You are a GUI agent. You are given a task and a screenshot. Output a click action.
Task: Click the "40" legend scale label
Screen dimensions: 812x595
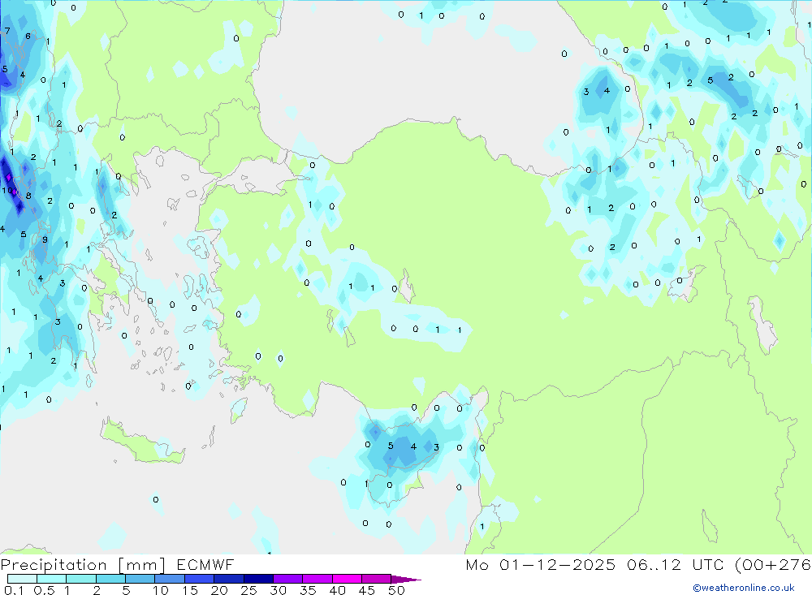click(x=338, y=590)
